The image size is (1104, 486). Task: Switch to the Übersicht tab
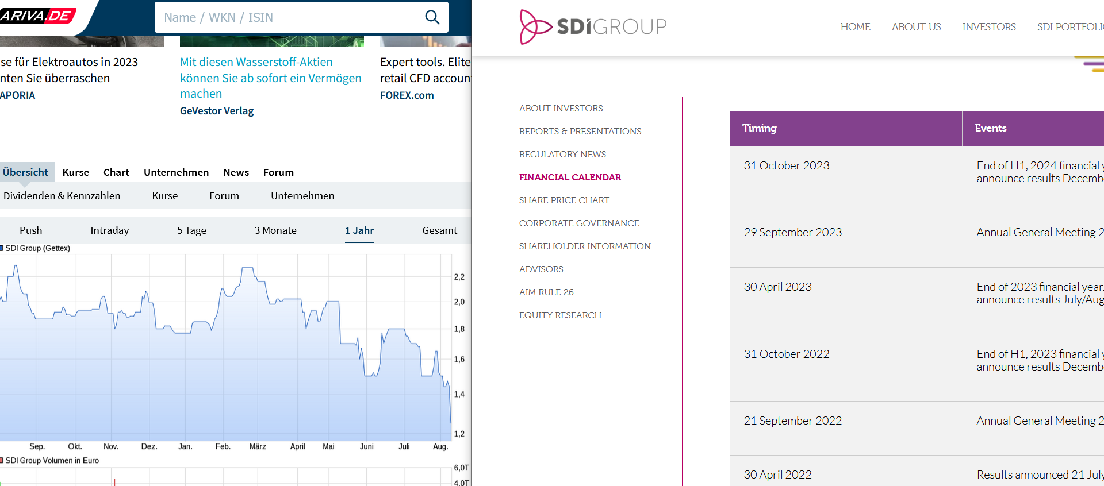pyautogui.click(x=25, y=172)
